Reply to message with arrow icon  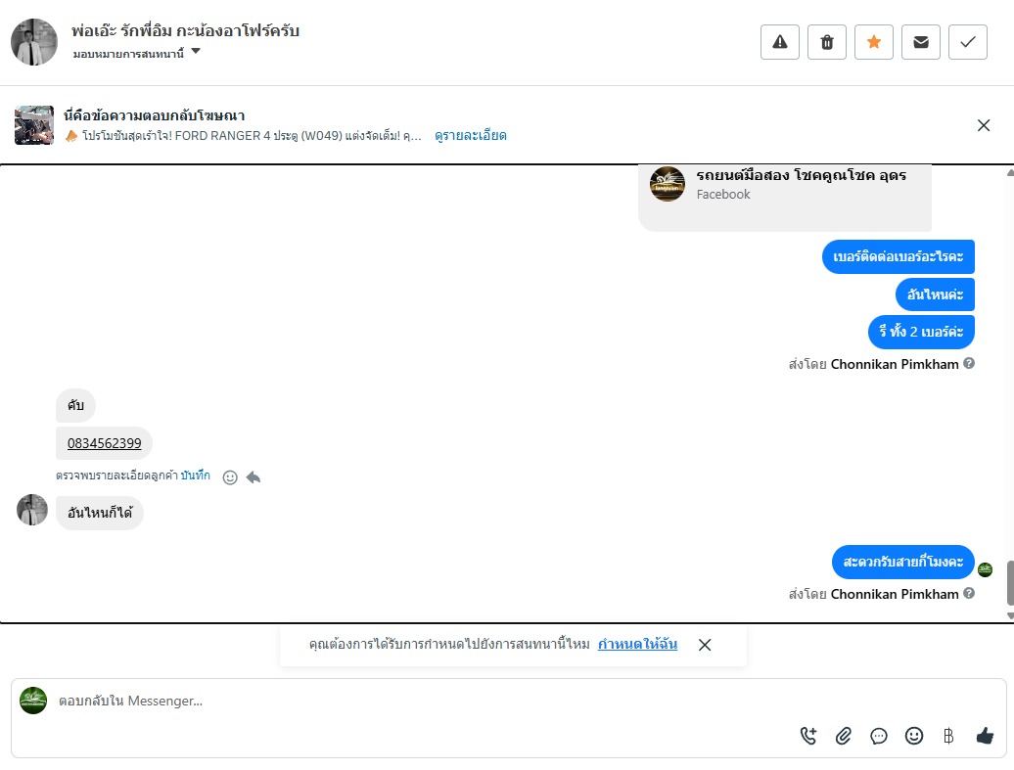pos(253,477)
